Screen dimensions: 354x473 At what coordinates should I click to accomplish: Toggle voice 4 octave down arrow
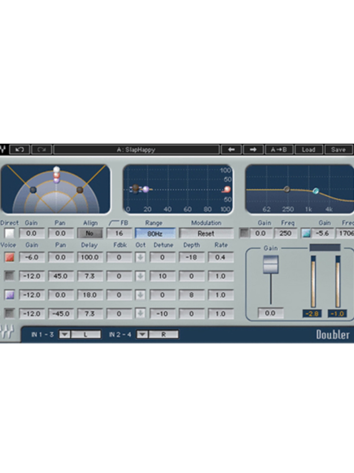click(140, 314)
